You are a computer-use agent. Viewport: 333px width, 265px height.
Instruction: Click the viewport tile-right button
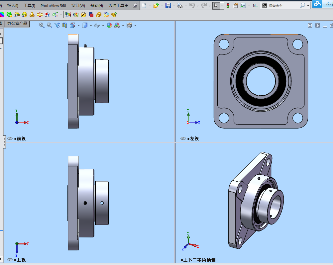coord(317,26)
